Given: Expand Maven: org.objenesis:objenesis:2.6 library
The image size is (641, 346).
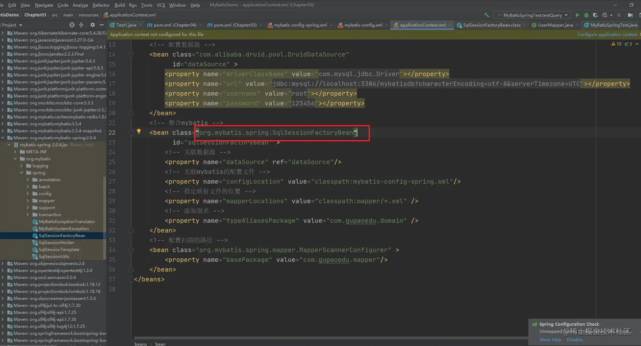Looking at the screenshot, I should [3, 263].
